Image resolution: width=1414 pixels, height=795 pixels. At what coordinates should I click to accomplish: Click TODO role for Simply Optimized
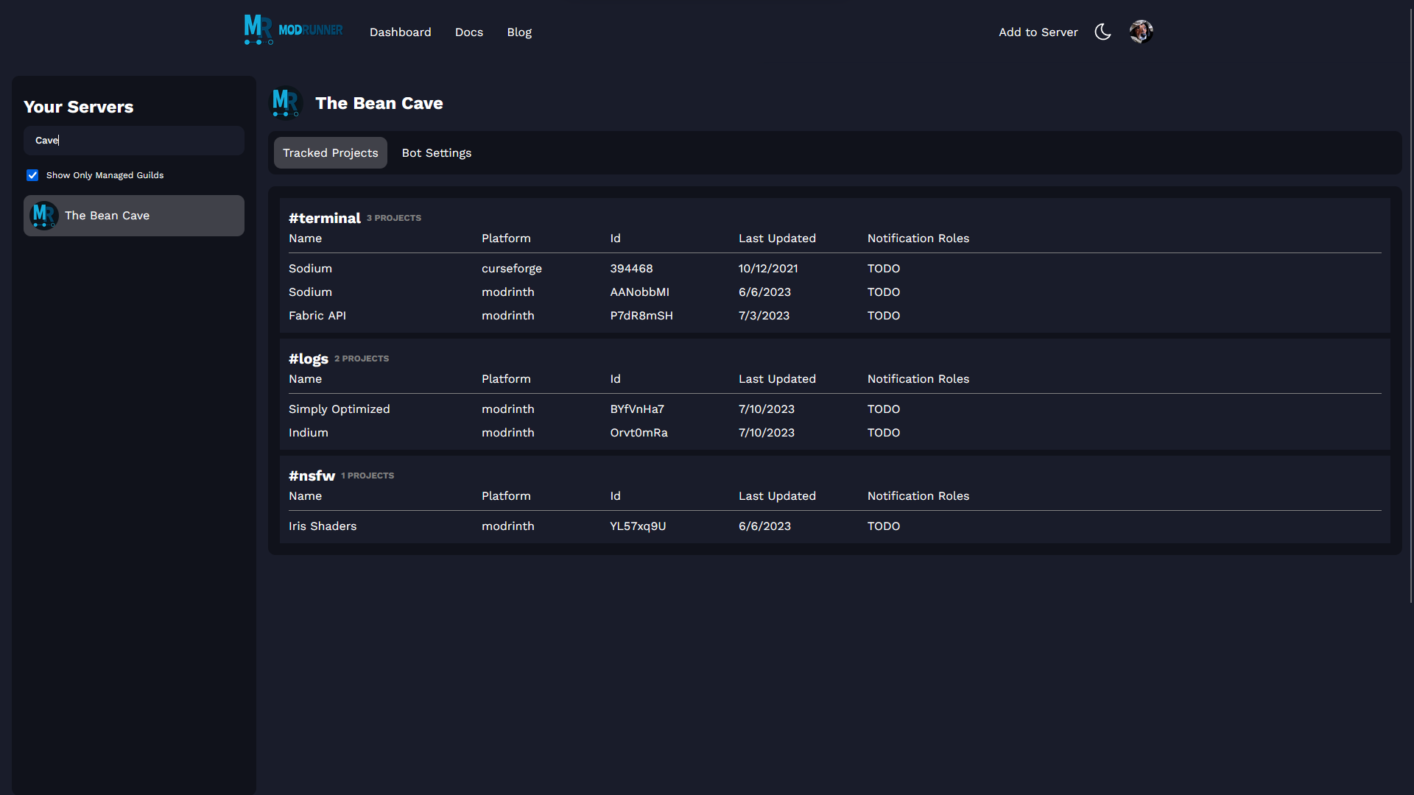pyautogui.click(x=883, y=409)
